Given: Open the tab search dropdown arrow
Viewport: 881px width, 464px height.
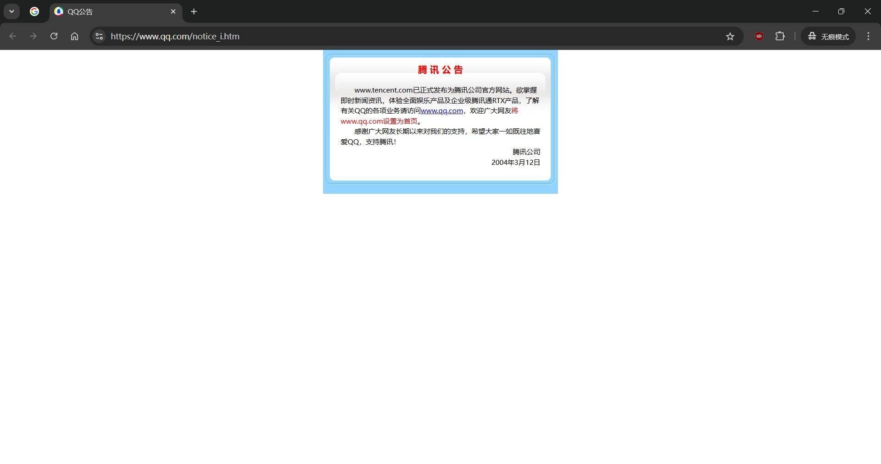Looking at the screenshot, I should coord(12,11).
